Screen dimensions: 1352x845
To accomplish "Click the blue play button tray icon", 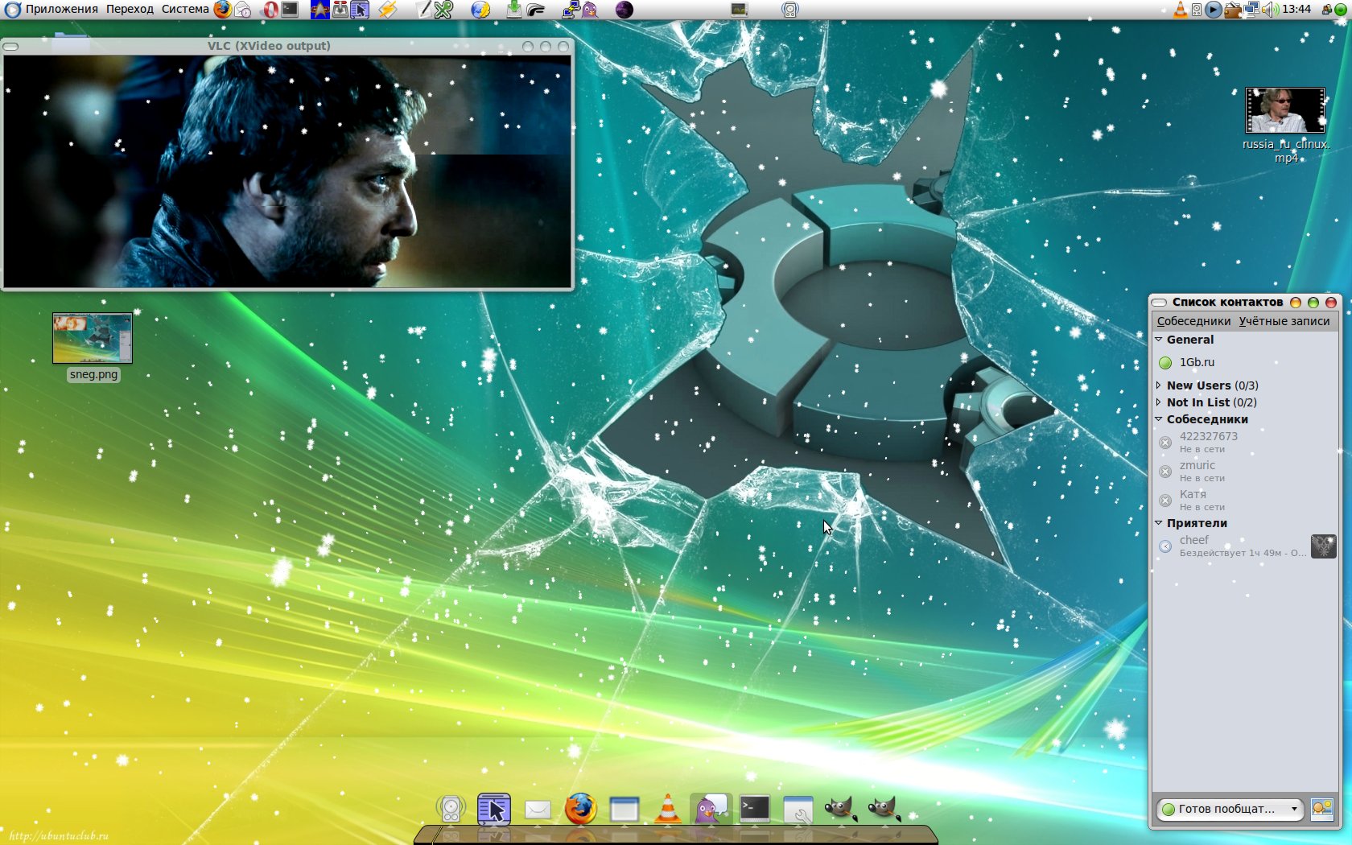I will point(1213,10).
